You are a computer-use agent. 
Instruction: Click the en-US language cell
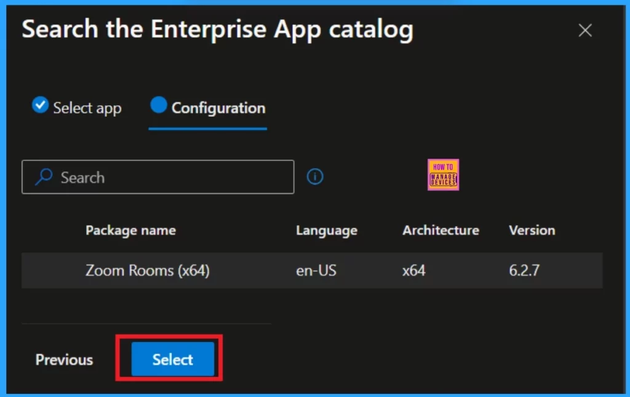(316, 270)
